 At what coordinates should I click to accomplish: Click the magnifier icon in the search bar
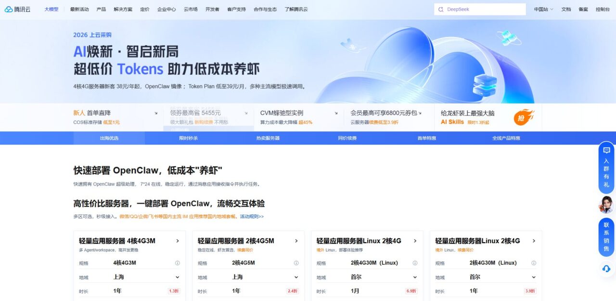[441, 9]
